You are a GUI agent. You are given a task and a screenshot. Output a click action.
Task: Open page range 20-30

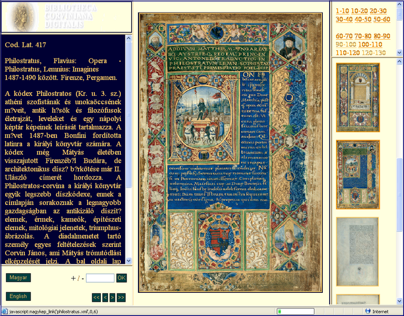378,11
